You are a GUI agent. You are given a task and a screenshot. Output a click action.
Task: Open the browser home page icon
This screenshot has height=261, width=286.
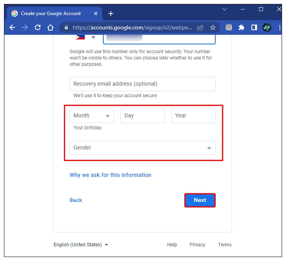pos(50,27)
